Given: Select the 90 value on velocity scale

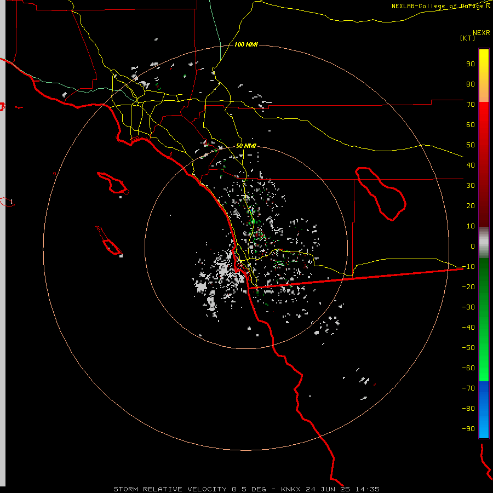Looking at the screenshot, I should point(471,64).
